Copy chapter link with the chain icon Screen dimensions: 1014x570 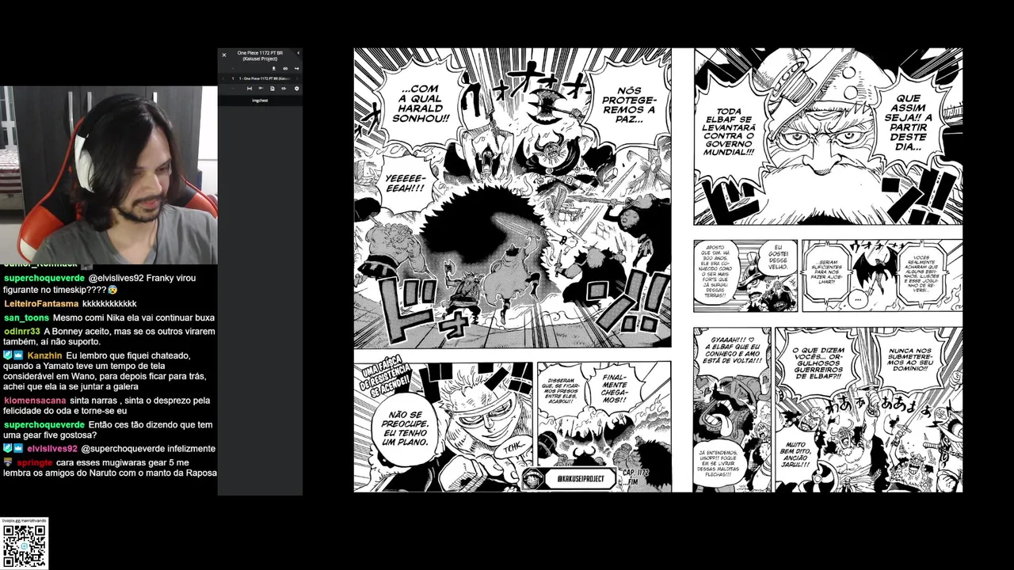[x=285, y=69]
